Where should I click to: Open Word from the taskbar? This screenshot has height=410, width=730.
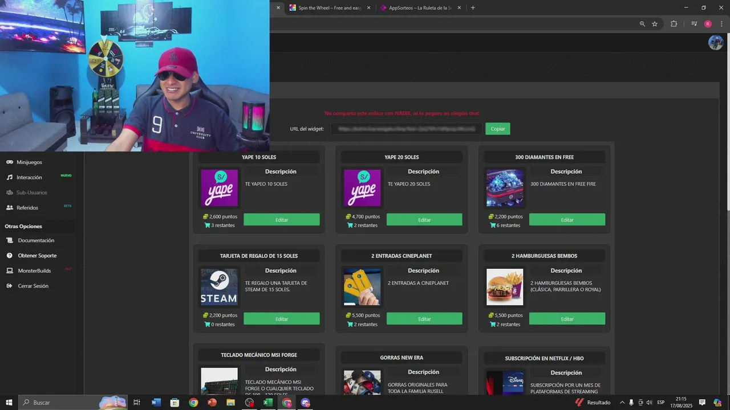156,403
